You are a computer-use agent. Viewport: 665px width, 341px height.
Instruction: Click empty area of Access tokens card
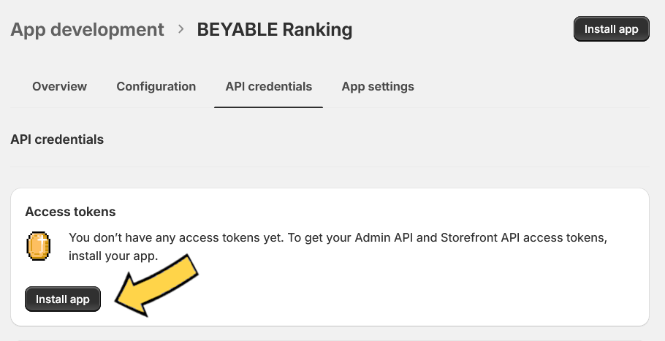click(424, 292)
